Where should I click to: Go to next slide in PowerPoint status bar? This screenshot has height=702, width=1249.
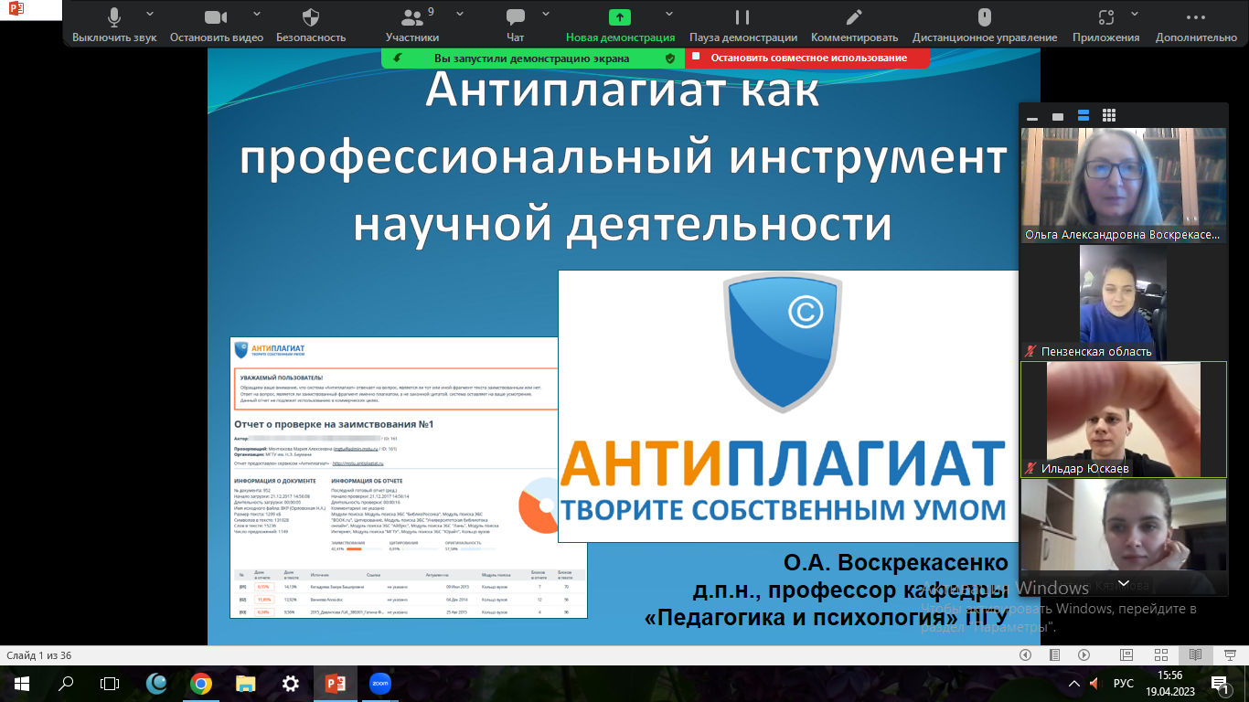click(x=1084, y=654)
